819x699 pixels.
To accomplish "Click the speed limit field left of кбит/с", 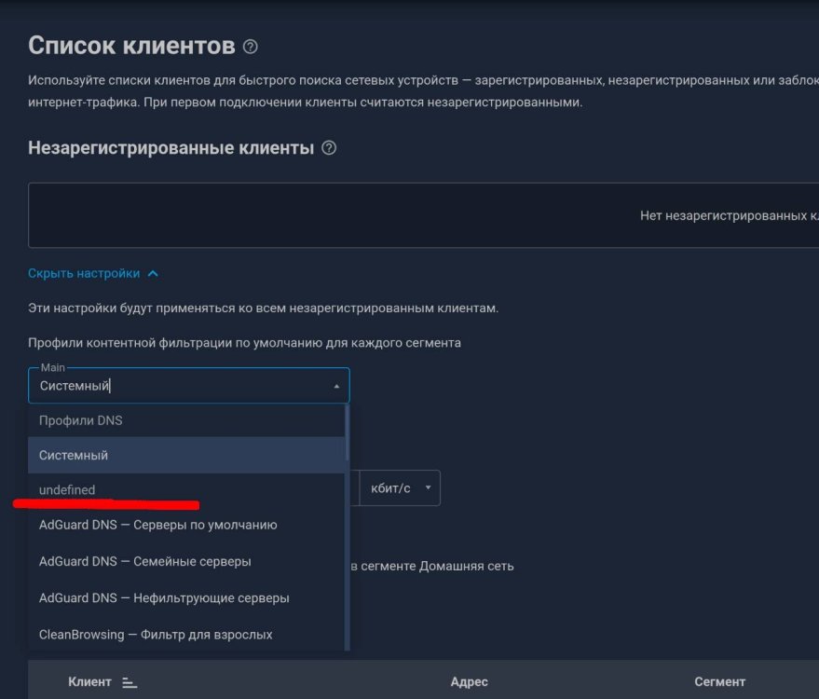I will [354, 488].
